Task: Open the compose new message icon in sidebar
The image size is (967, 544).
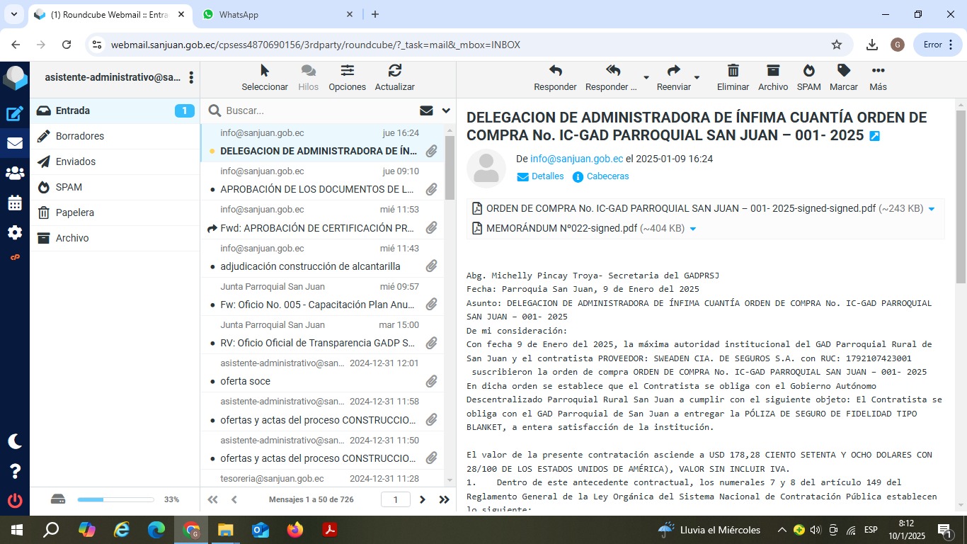Action: coord(15,113)
